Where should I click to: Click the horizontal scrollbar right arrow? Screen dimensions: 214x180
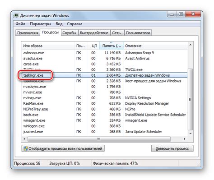[x=185, y=139]
